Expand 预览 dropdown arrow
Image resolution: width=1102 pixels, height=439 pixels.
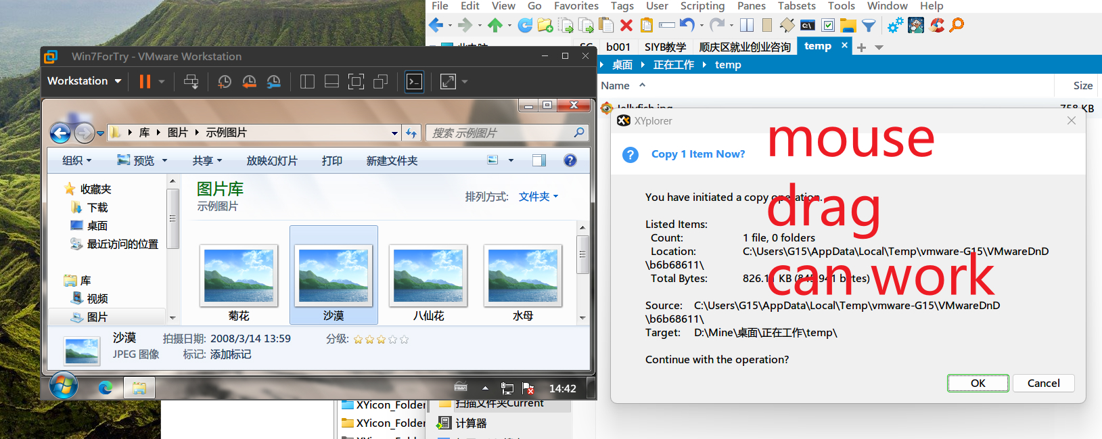(164, 161)
